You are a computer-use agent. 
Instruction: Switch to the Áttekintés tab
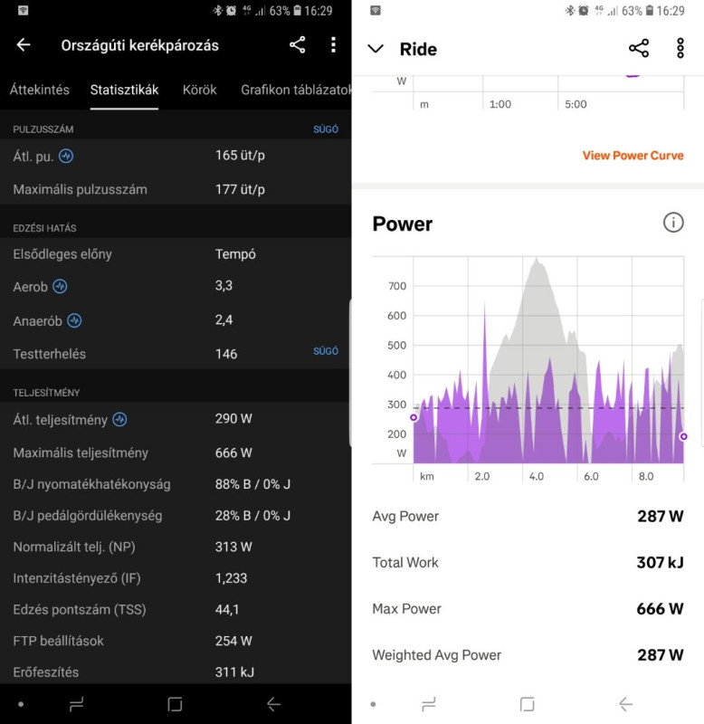click(39, 90)
